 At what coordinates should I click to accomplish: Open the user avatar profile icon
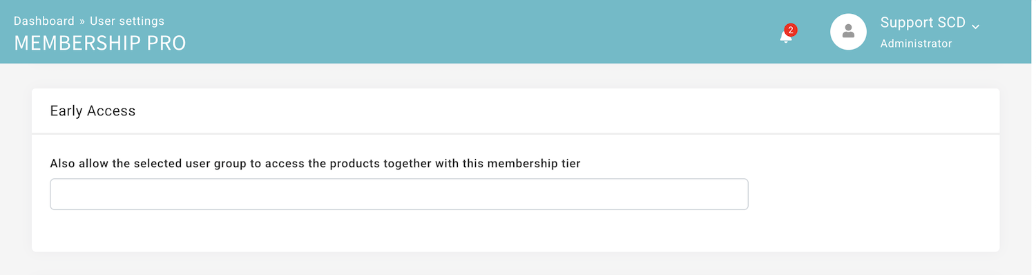pyautogui.click(x=849, y=32)
